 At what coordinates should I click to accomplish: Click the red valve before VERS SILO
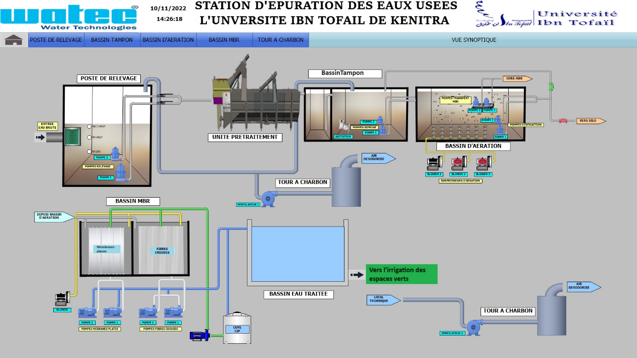point(563,121)
